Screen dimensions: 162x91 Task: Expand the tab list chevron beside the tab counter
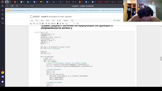point(10,2)
